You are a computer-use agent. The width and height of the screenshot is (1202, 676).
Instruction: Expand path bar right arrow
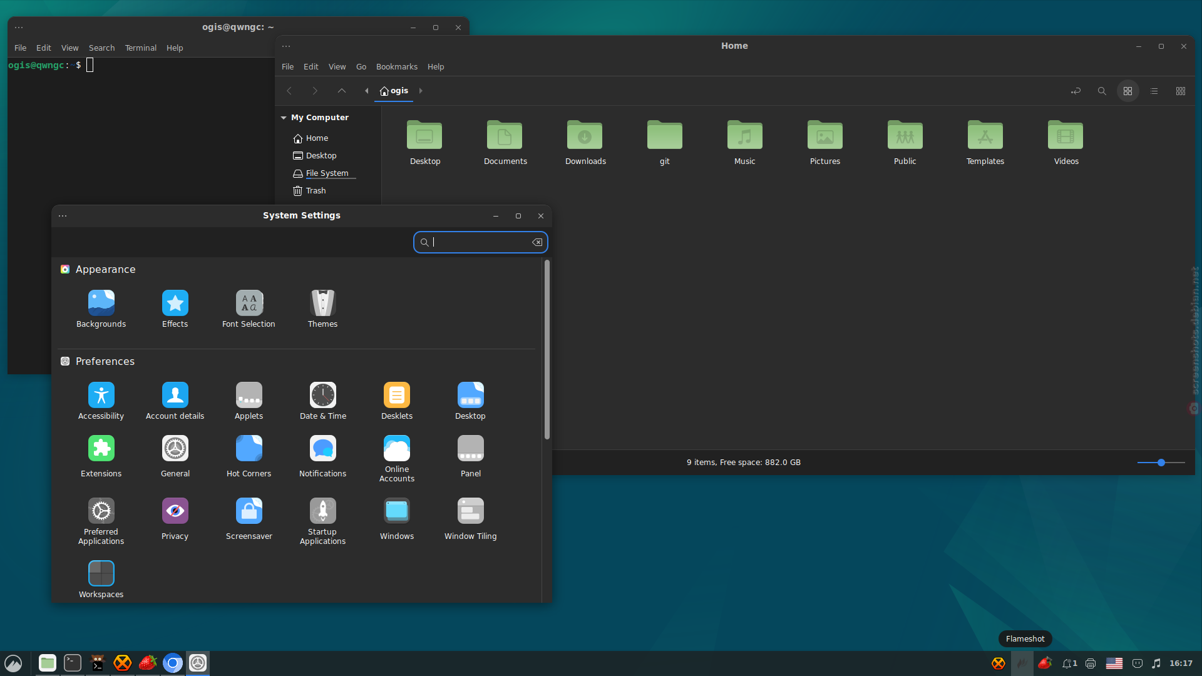(x=421, y=91)
